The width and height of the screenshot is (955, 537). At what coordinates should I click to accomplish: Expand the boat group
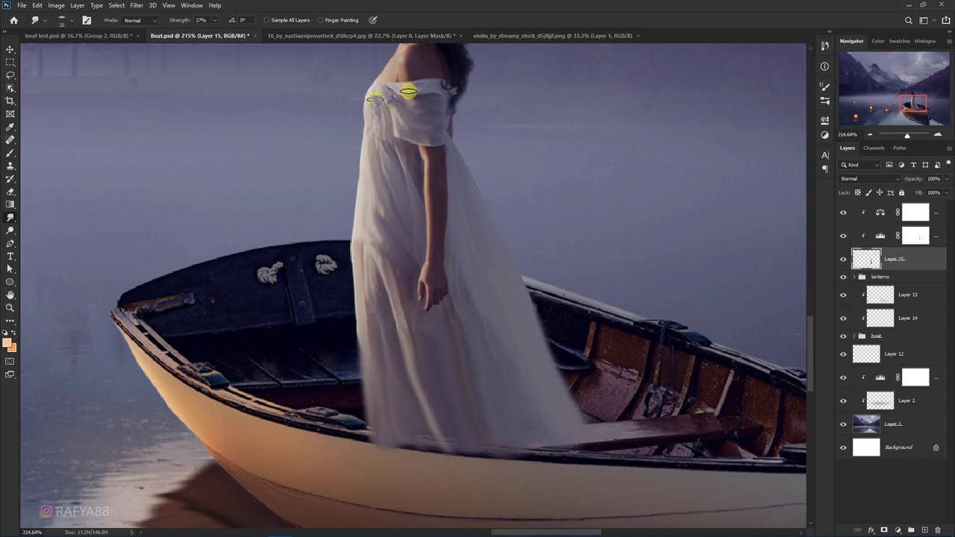854,336
